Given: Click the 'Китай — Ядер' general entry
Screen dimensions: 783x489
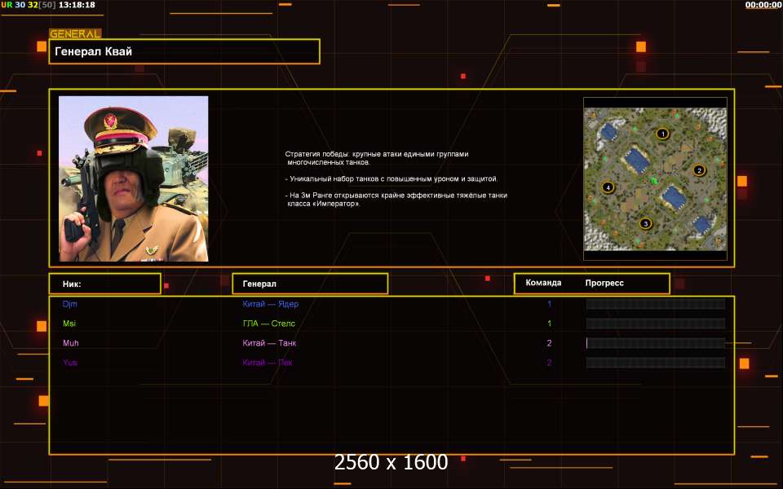Looking at the screenshot, I should (x=270, y=304).
